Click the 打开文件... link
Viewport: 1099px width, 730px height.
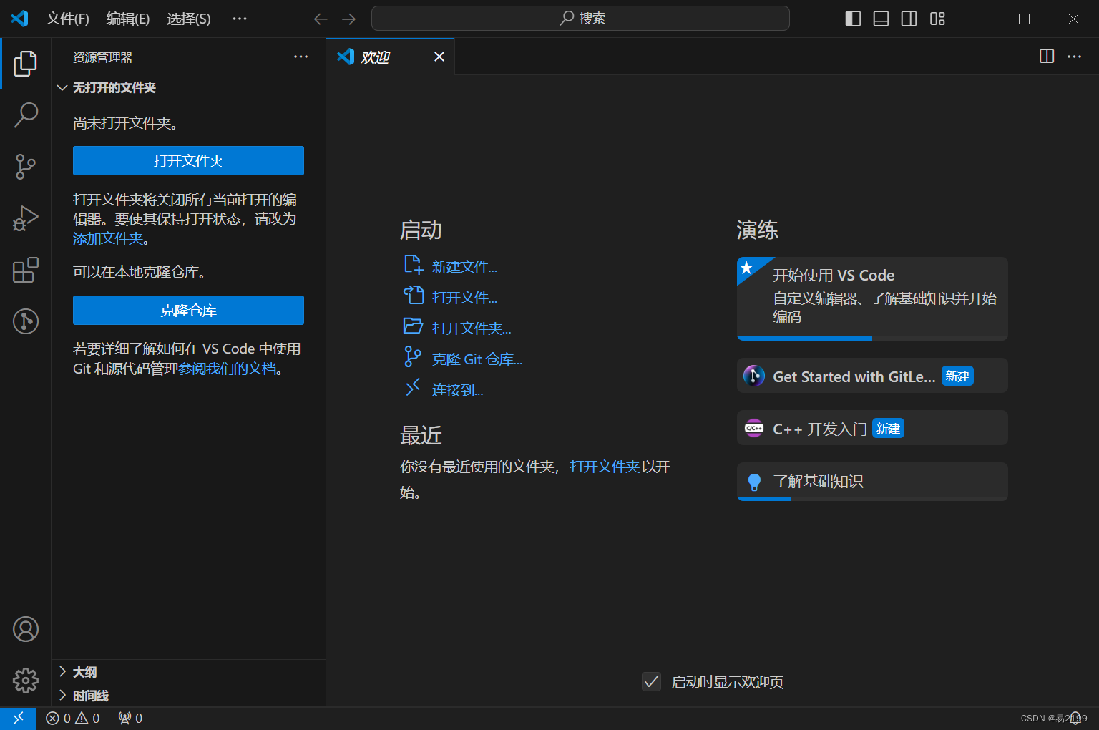point(464,298)
